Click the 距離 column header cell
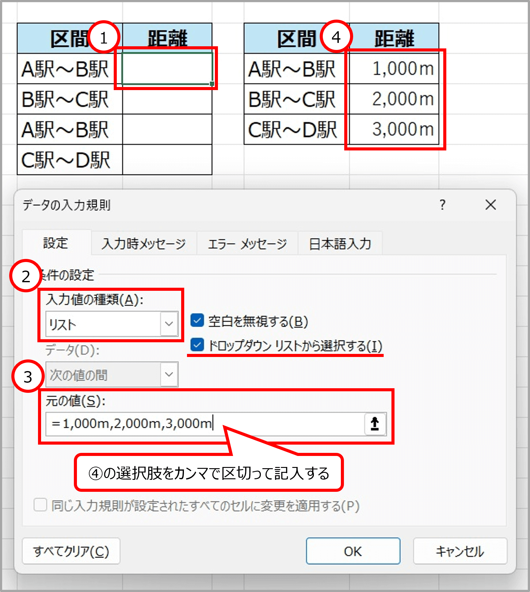Viewport: 530px width, 592px height. tap(167, 37)
